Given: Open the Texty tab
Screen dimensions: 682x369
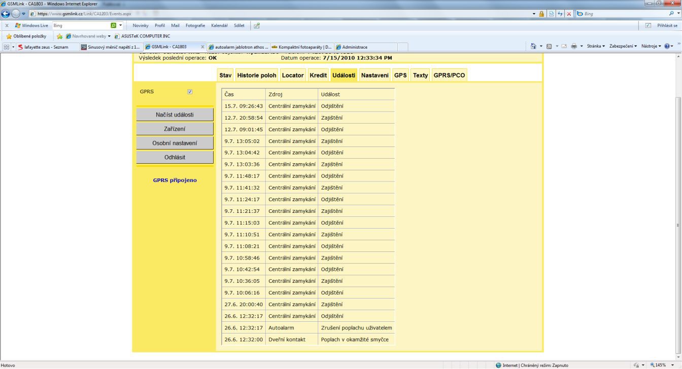Looking at the screenshot, I should 420,75.
